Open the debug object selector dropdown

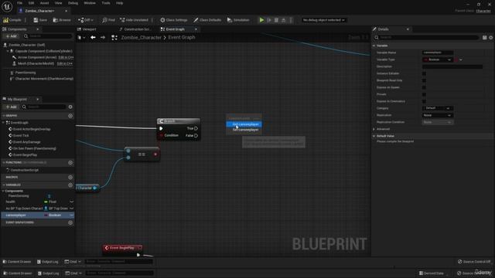323,20
